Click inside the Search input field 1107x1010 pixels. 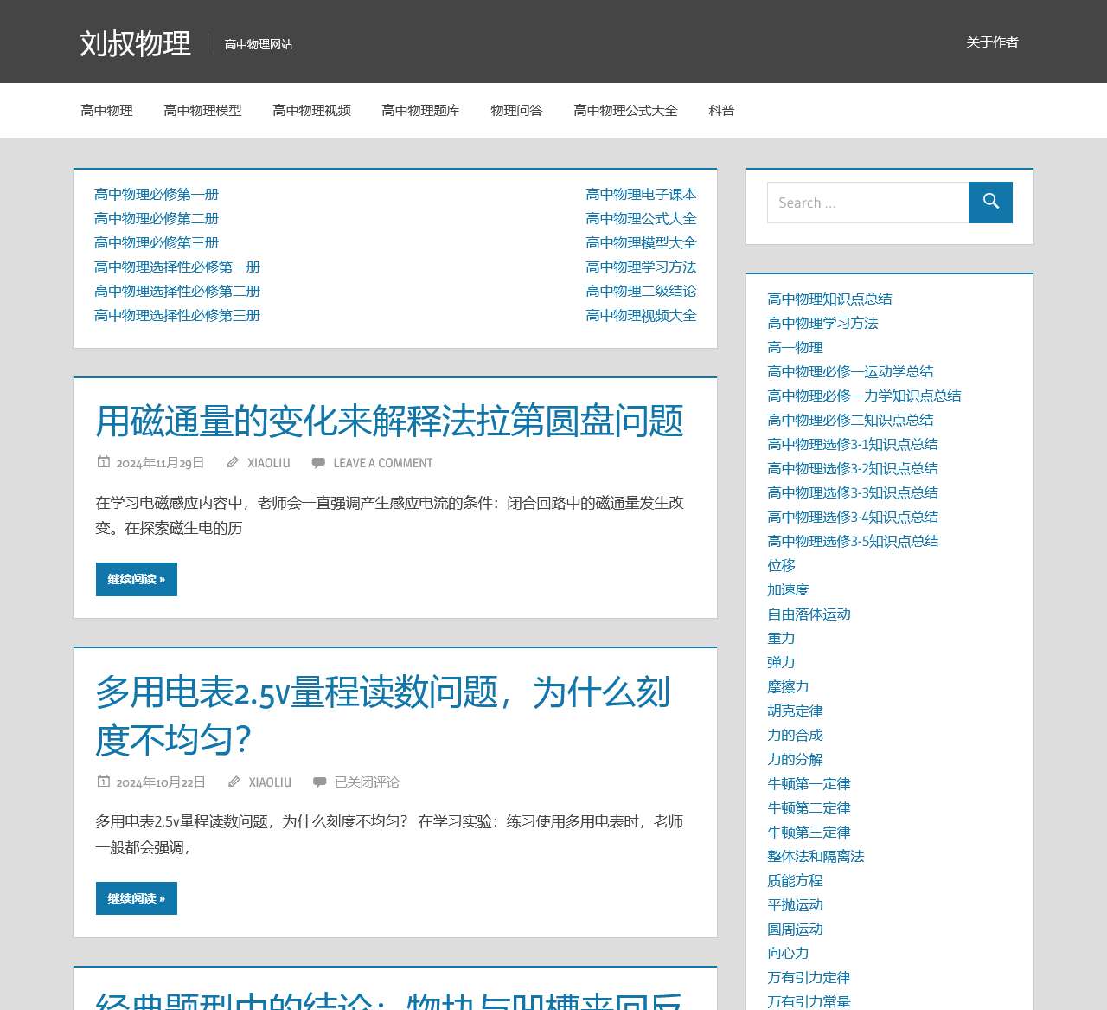tap(867, 202)
